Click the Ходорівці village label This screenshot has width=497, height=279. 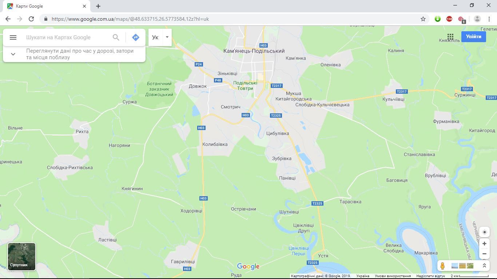click(191, 211)
